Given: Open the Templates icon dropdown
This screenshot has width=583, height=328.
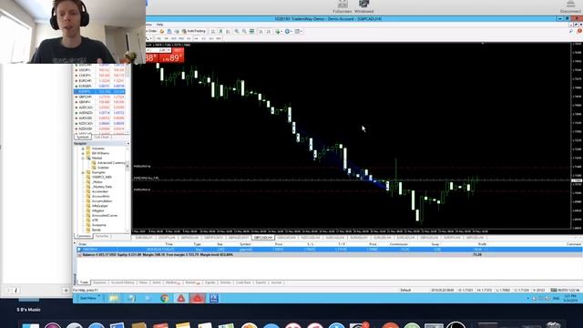Looking at the screenshot, I should coord(297,32).
